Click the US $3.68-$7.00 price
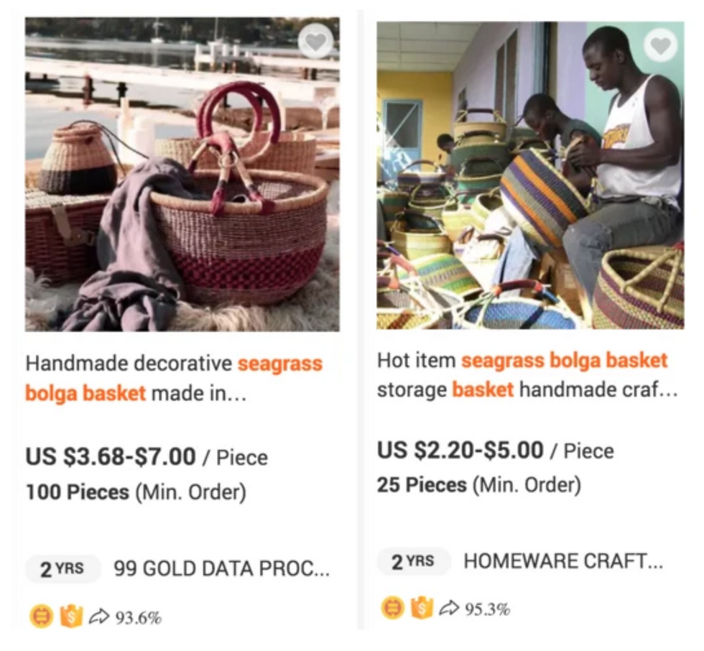 click(111, 457)
